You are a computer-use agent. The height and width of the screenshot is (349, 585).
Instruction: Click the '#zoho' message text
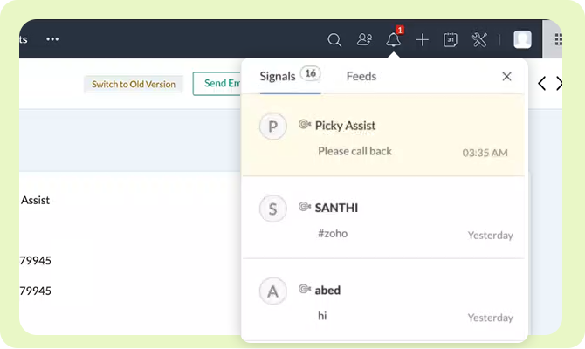pos(333,234)
